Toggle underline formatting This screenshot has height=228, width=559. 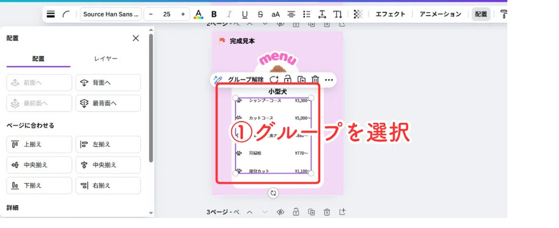click(245, 14)
